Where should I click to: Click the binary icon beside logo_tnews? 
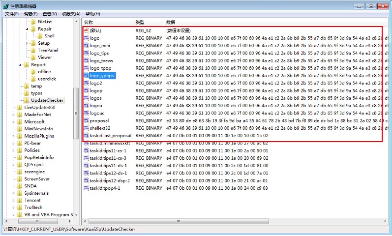pyautogui.click(x=86, y=60)
